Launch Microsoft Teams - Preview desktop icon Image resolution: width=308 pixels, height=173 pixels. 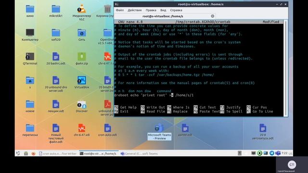point(159,128)
